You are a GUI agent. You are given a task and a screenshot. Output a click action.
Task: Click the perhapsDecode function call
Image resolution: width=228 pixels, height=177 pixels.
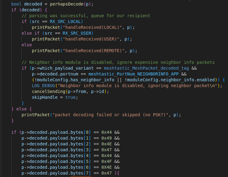(67, 4)
